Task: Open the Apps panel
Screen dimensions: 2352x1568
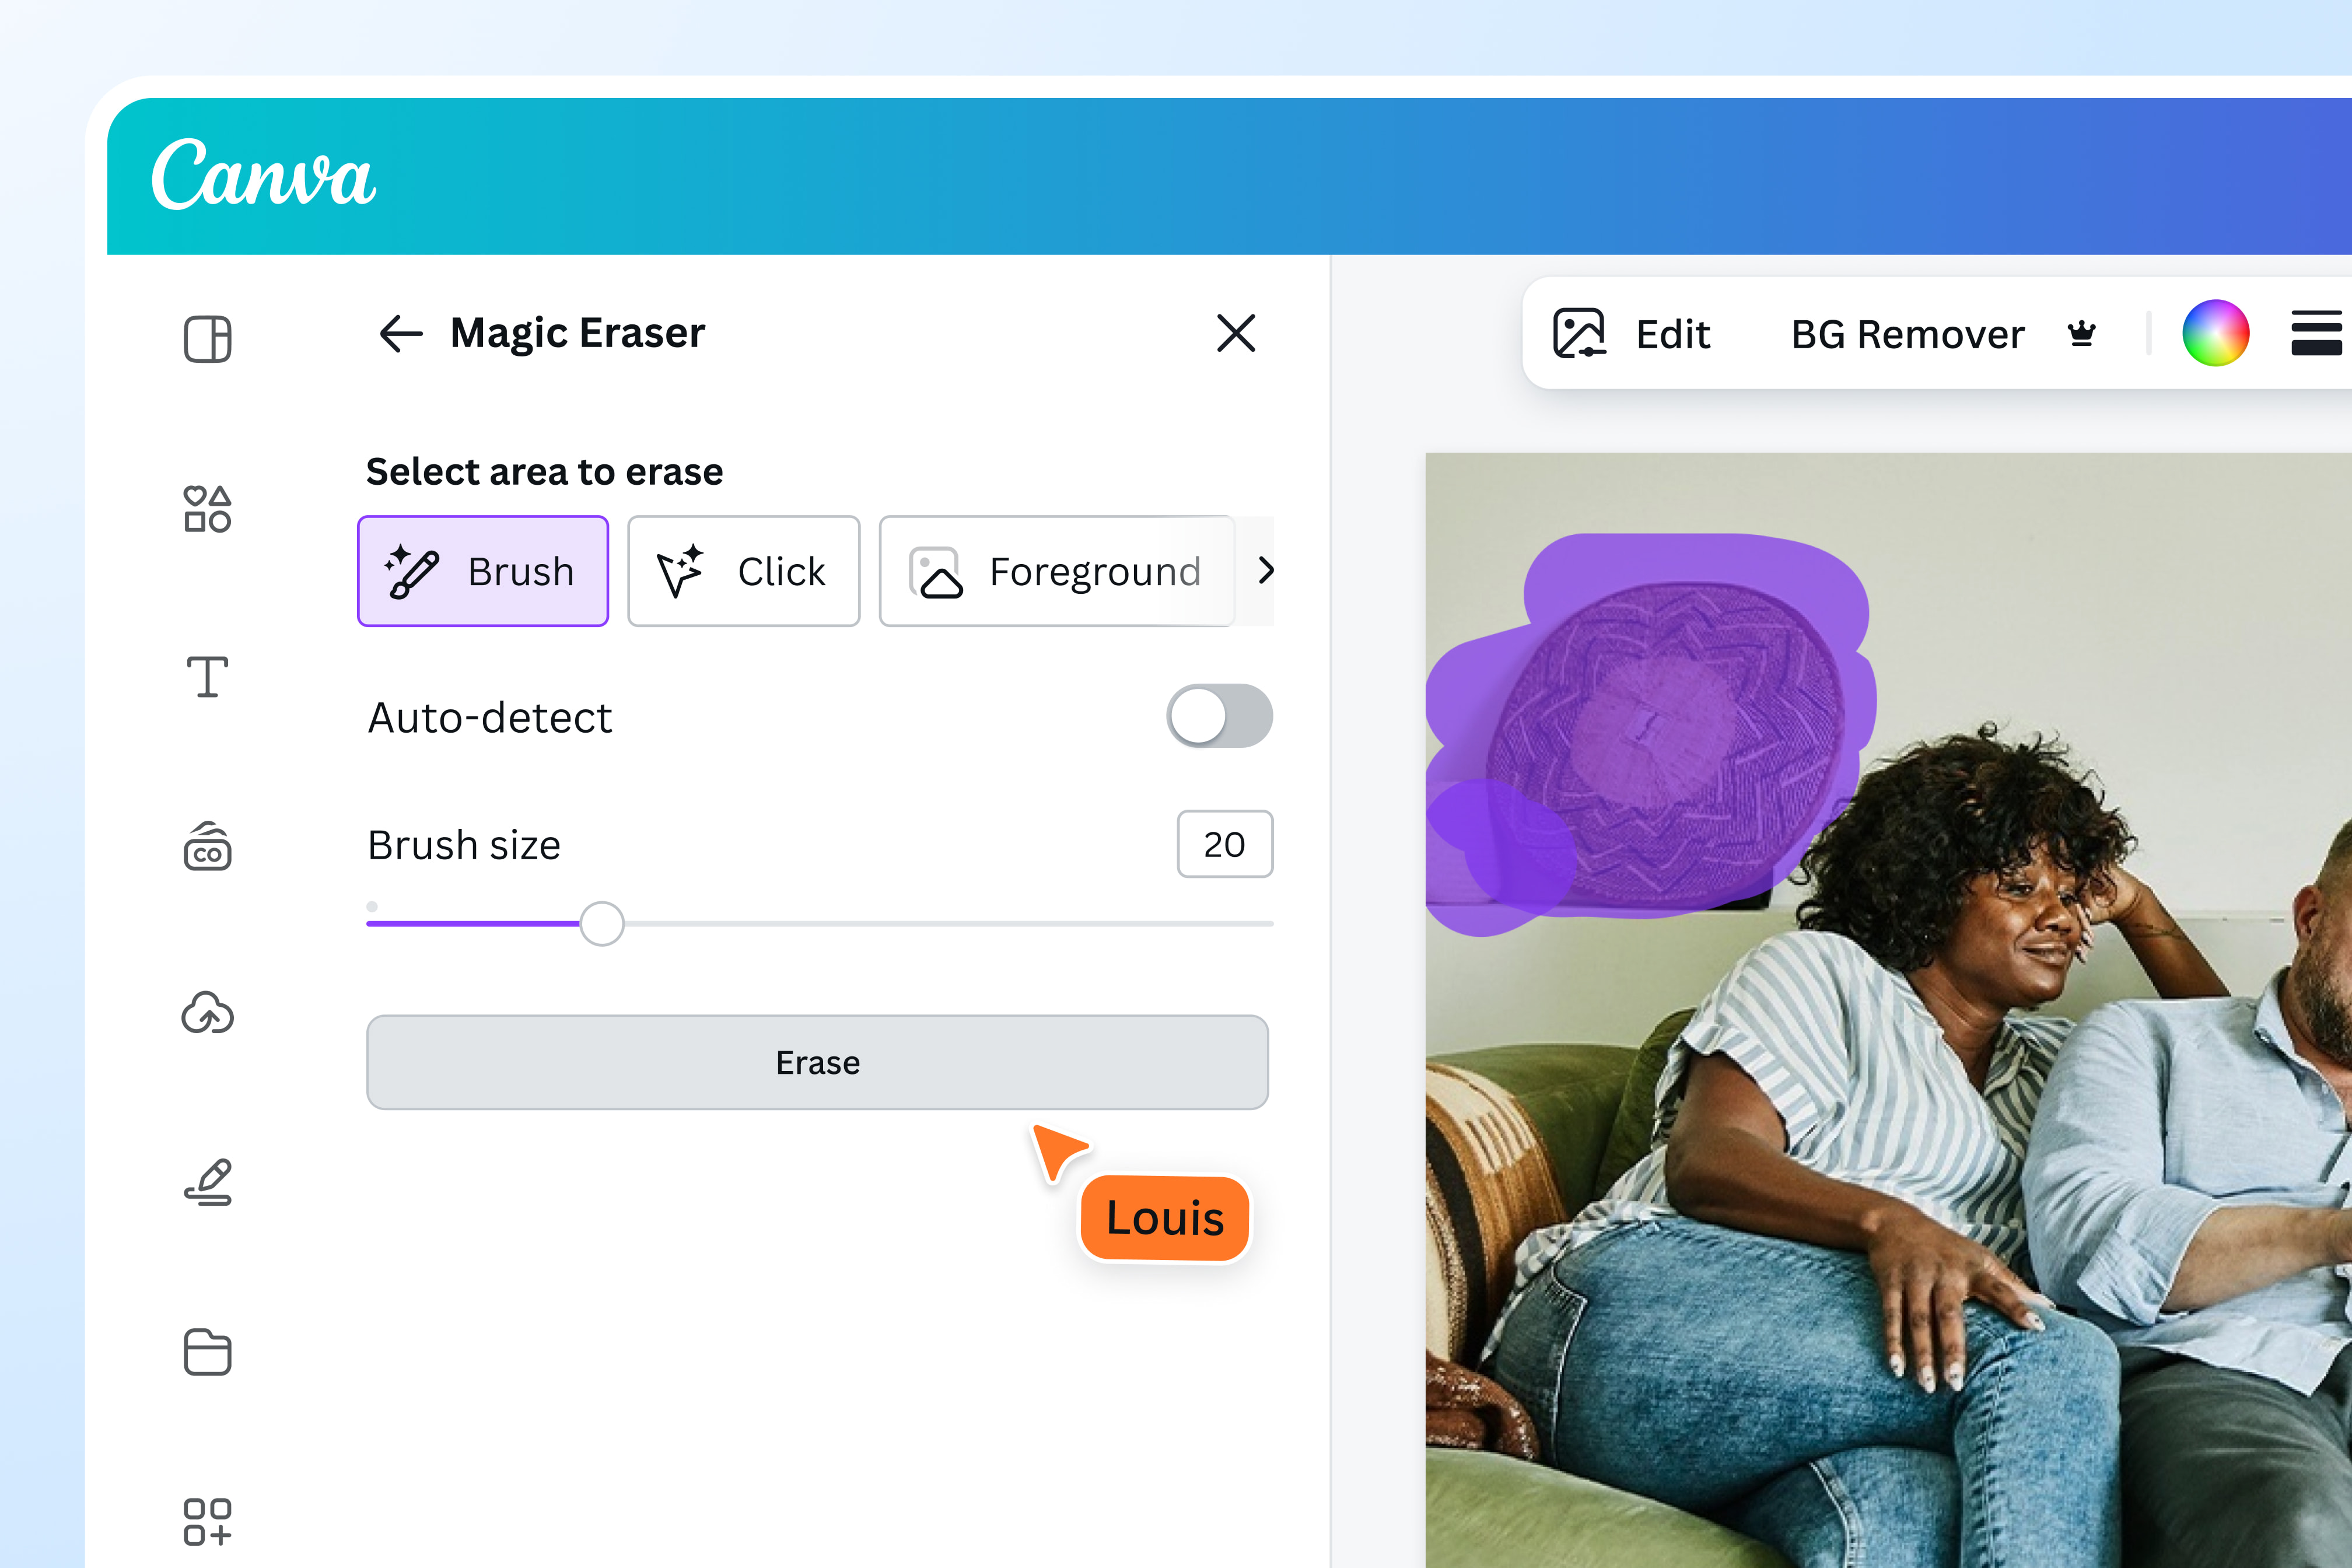Action: click(207, 1522)
